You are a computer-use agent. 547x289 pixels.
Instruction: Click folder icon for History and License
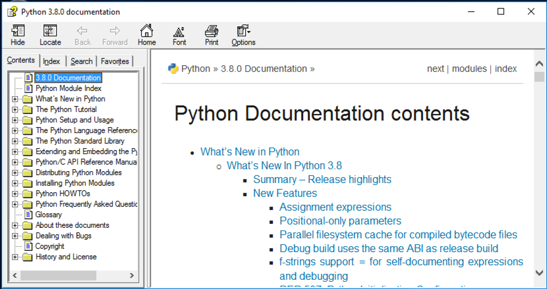pyautogui.click(x=27, y=257)
